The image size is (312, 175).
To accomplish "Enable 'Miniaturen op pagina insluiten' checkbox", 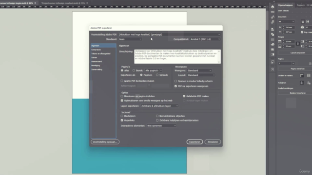I will (x=122, y=96).
